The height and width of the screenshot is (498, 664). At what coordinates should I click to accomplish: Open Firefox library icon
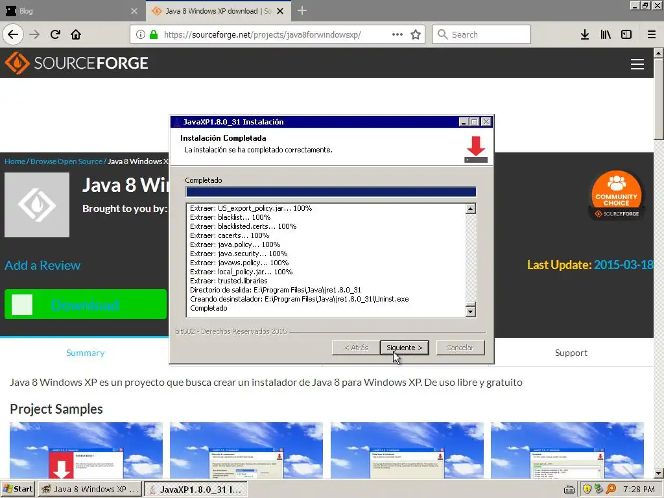(x=606, y=35)
